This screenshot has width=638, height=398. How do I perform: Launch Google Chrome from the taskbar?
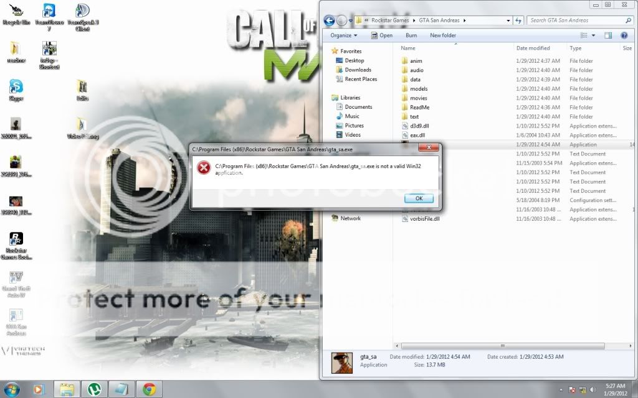click(149, 389)
